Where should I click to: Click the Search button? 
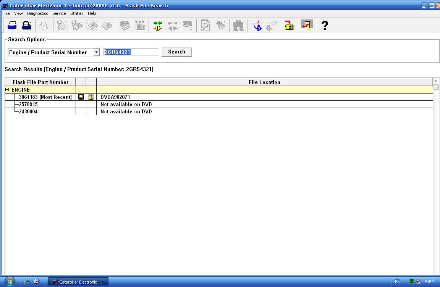coord(177,52)
